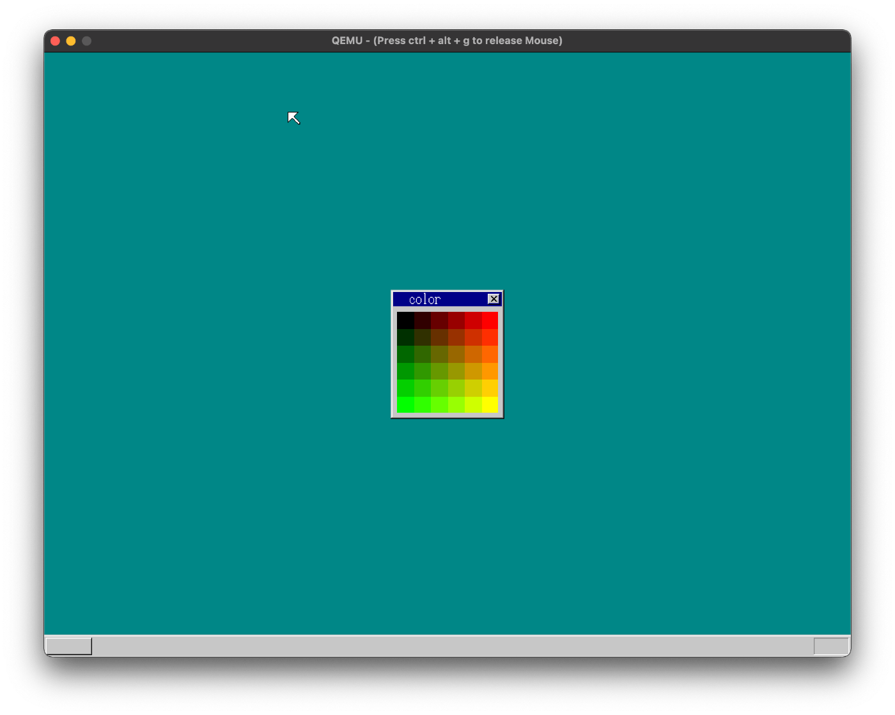Screen dimensions: 895x715
Task: Click the blank button starting the guest OS taskbar
Action: [68, 646]
